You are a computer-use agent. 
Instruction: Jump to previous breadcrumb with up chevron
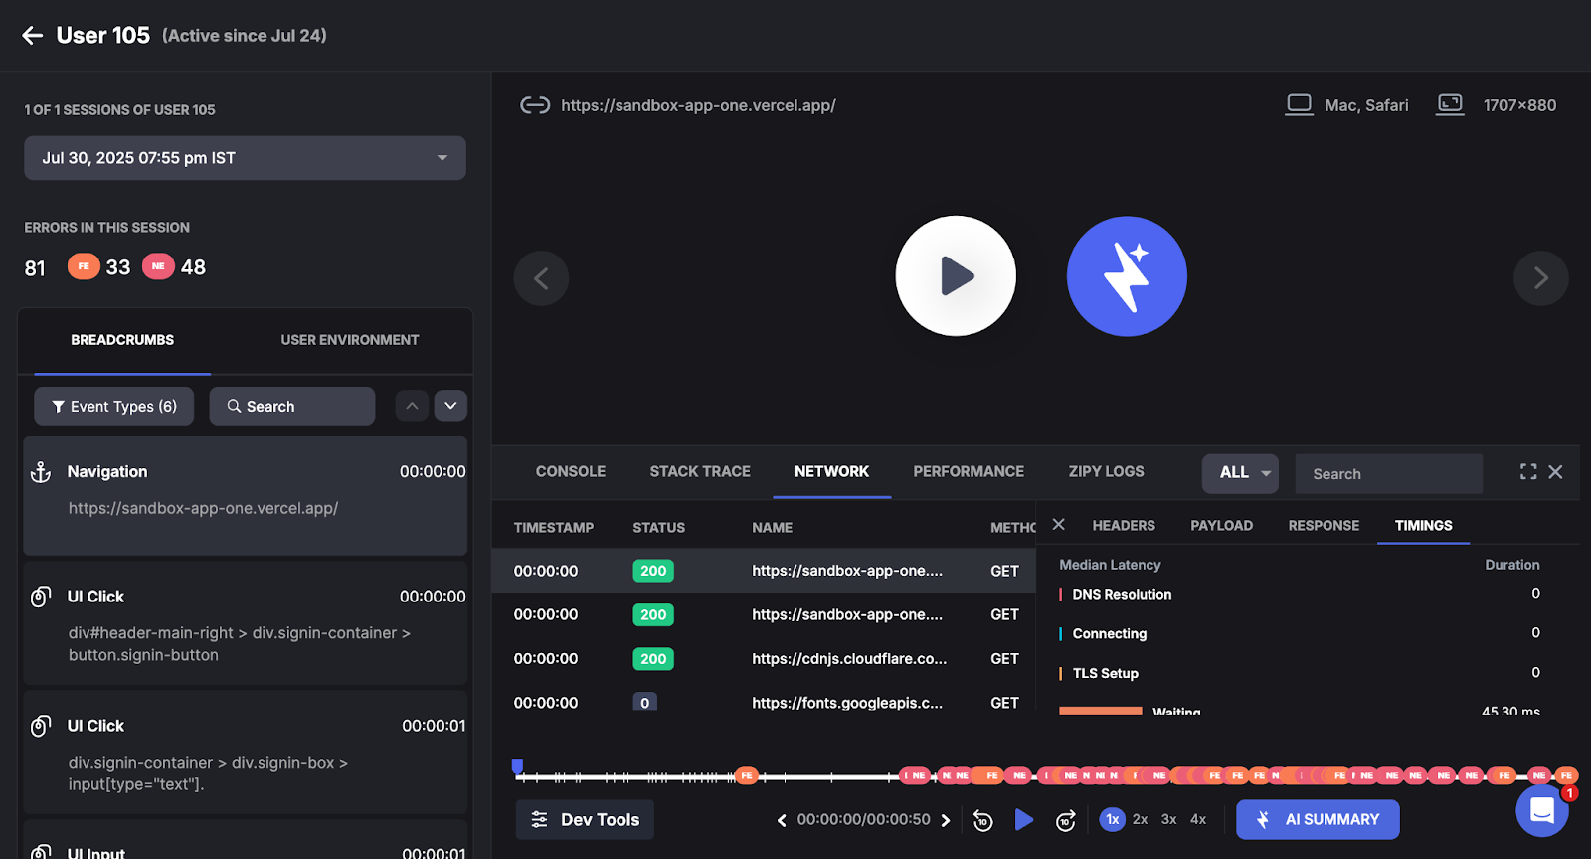pos(412,406)
